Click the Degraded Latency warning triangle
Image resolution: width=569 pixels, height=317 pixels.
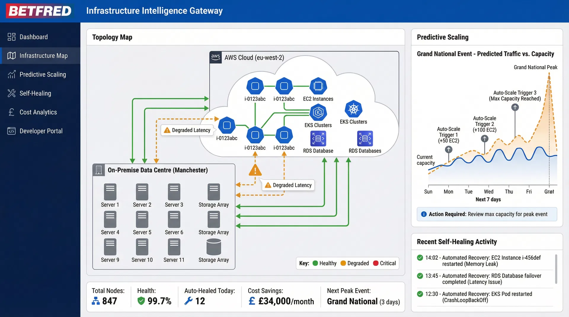pos(255,170)
